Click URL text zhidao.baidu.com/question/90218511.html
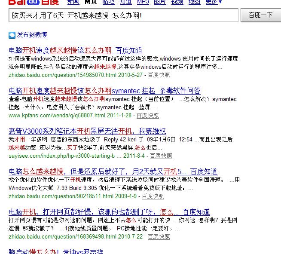This screenshot has height=254, width=281. pyautogui.click(x=61, y=196)
